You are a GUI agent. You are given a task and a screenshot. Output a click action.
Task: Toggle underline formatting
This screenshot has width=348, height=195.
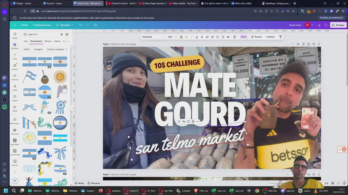[x=197, y=37]
